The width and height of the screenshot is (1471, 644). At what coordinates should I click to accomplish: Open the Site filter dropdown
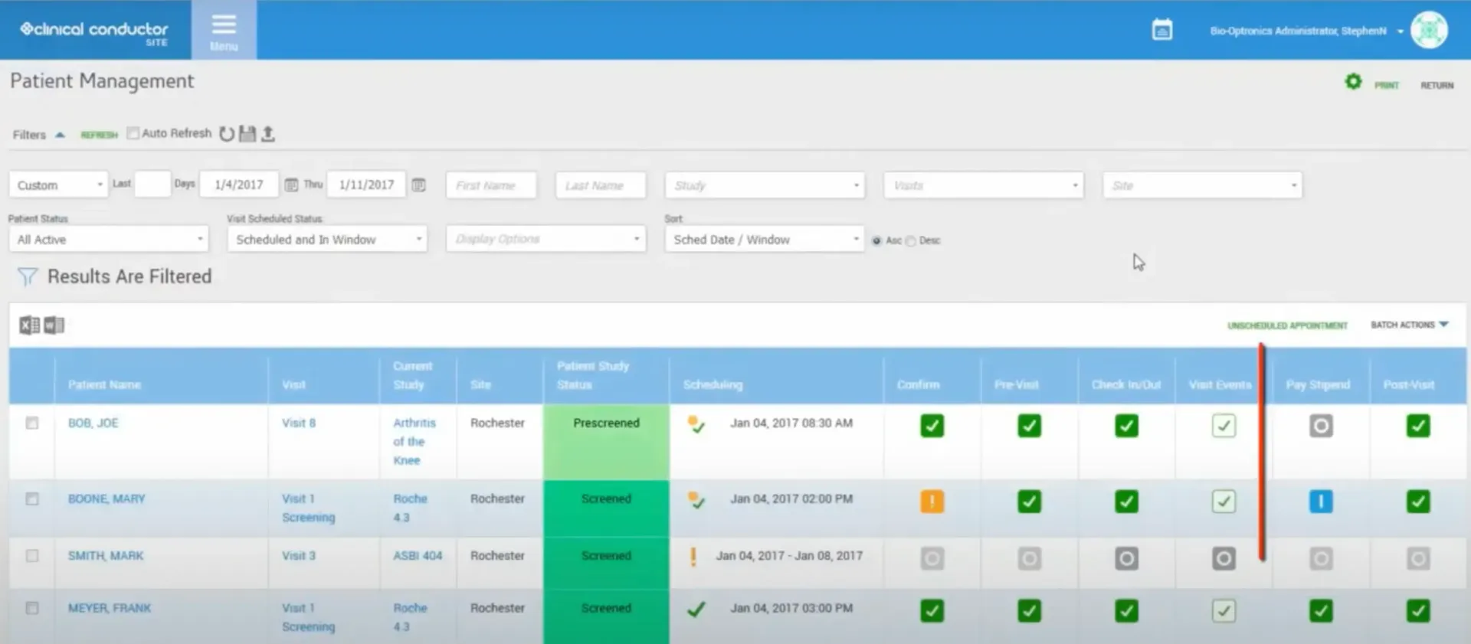[x=1202, y=185]
